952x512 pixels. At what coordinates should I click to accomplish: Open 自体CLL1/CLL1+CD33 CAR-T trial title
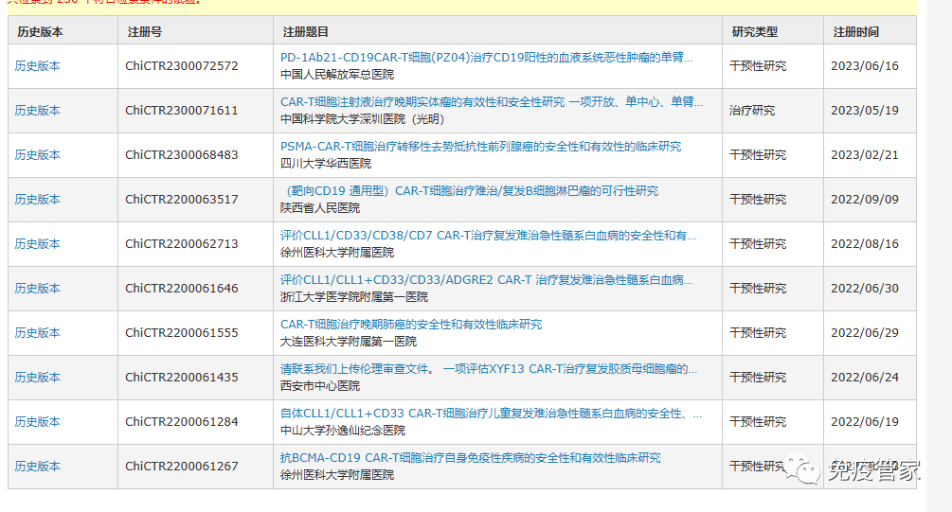point(492,414)
